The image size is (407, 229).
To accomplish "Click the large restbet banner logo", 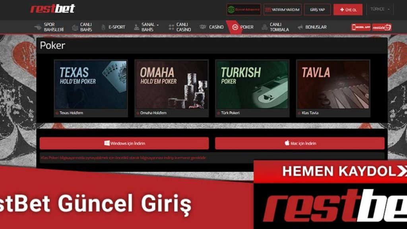I will (x=335, y=206).
